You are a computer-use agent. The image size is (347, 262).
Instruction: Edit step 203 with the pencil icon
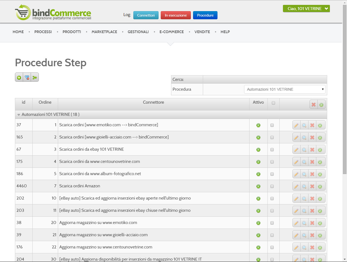tap(296, 211)
